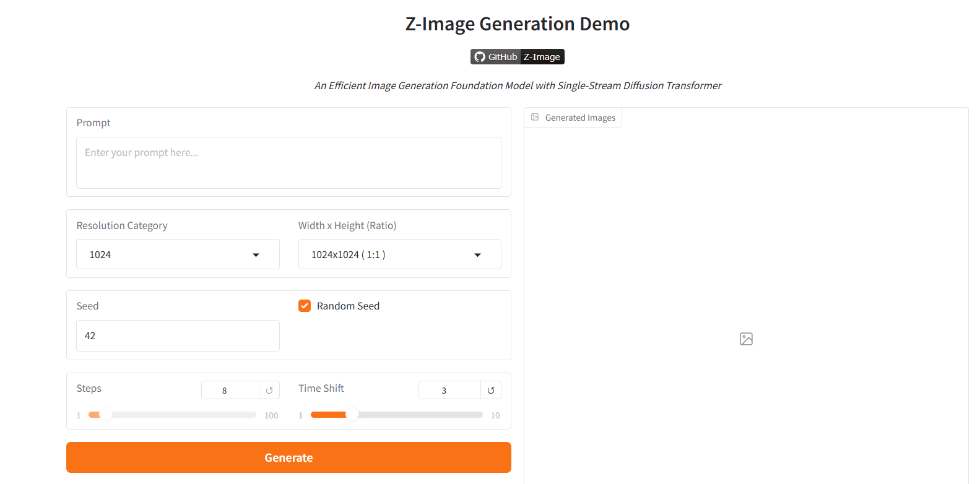Reset the Time Shift value with its reset icon
The height and width of the screenshot is (484, 980).
(x=491, y=391)
